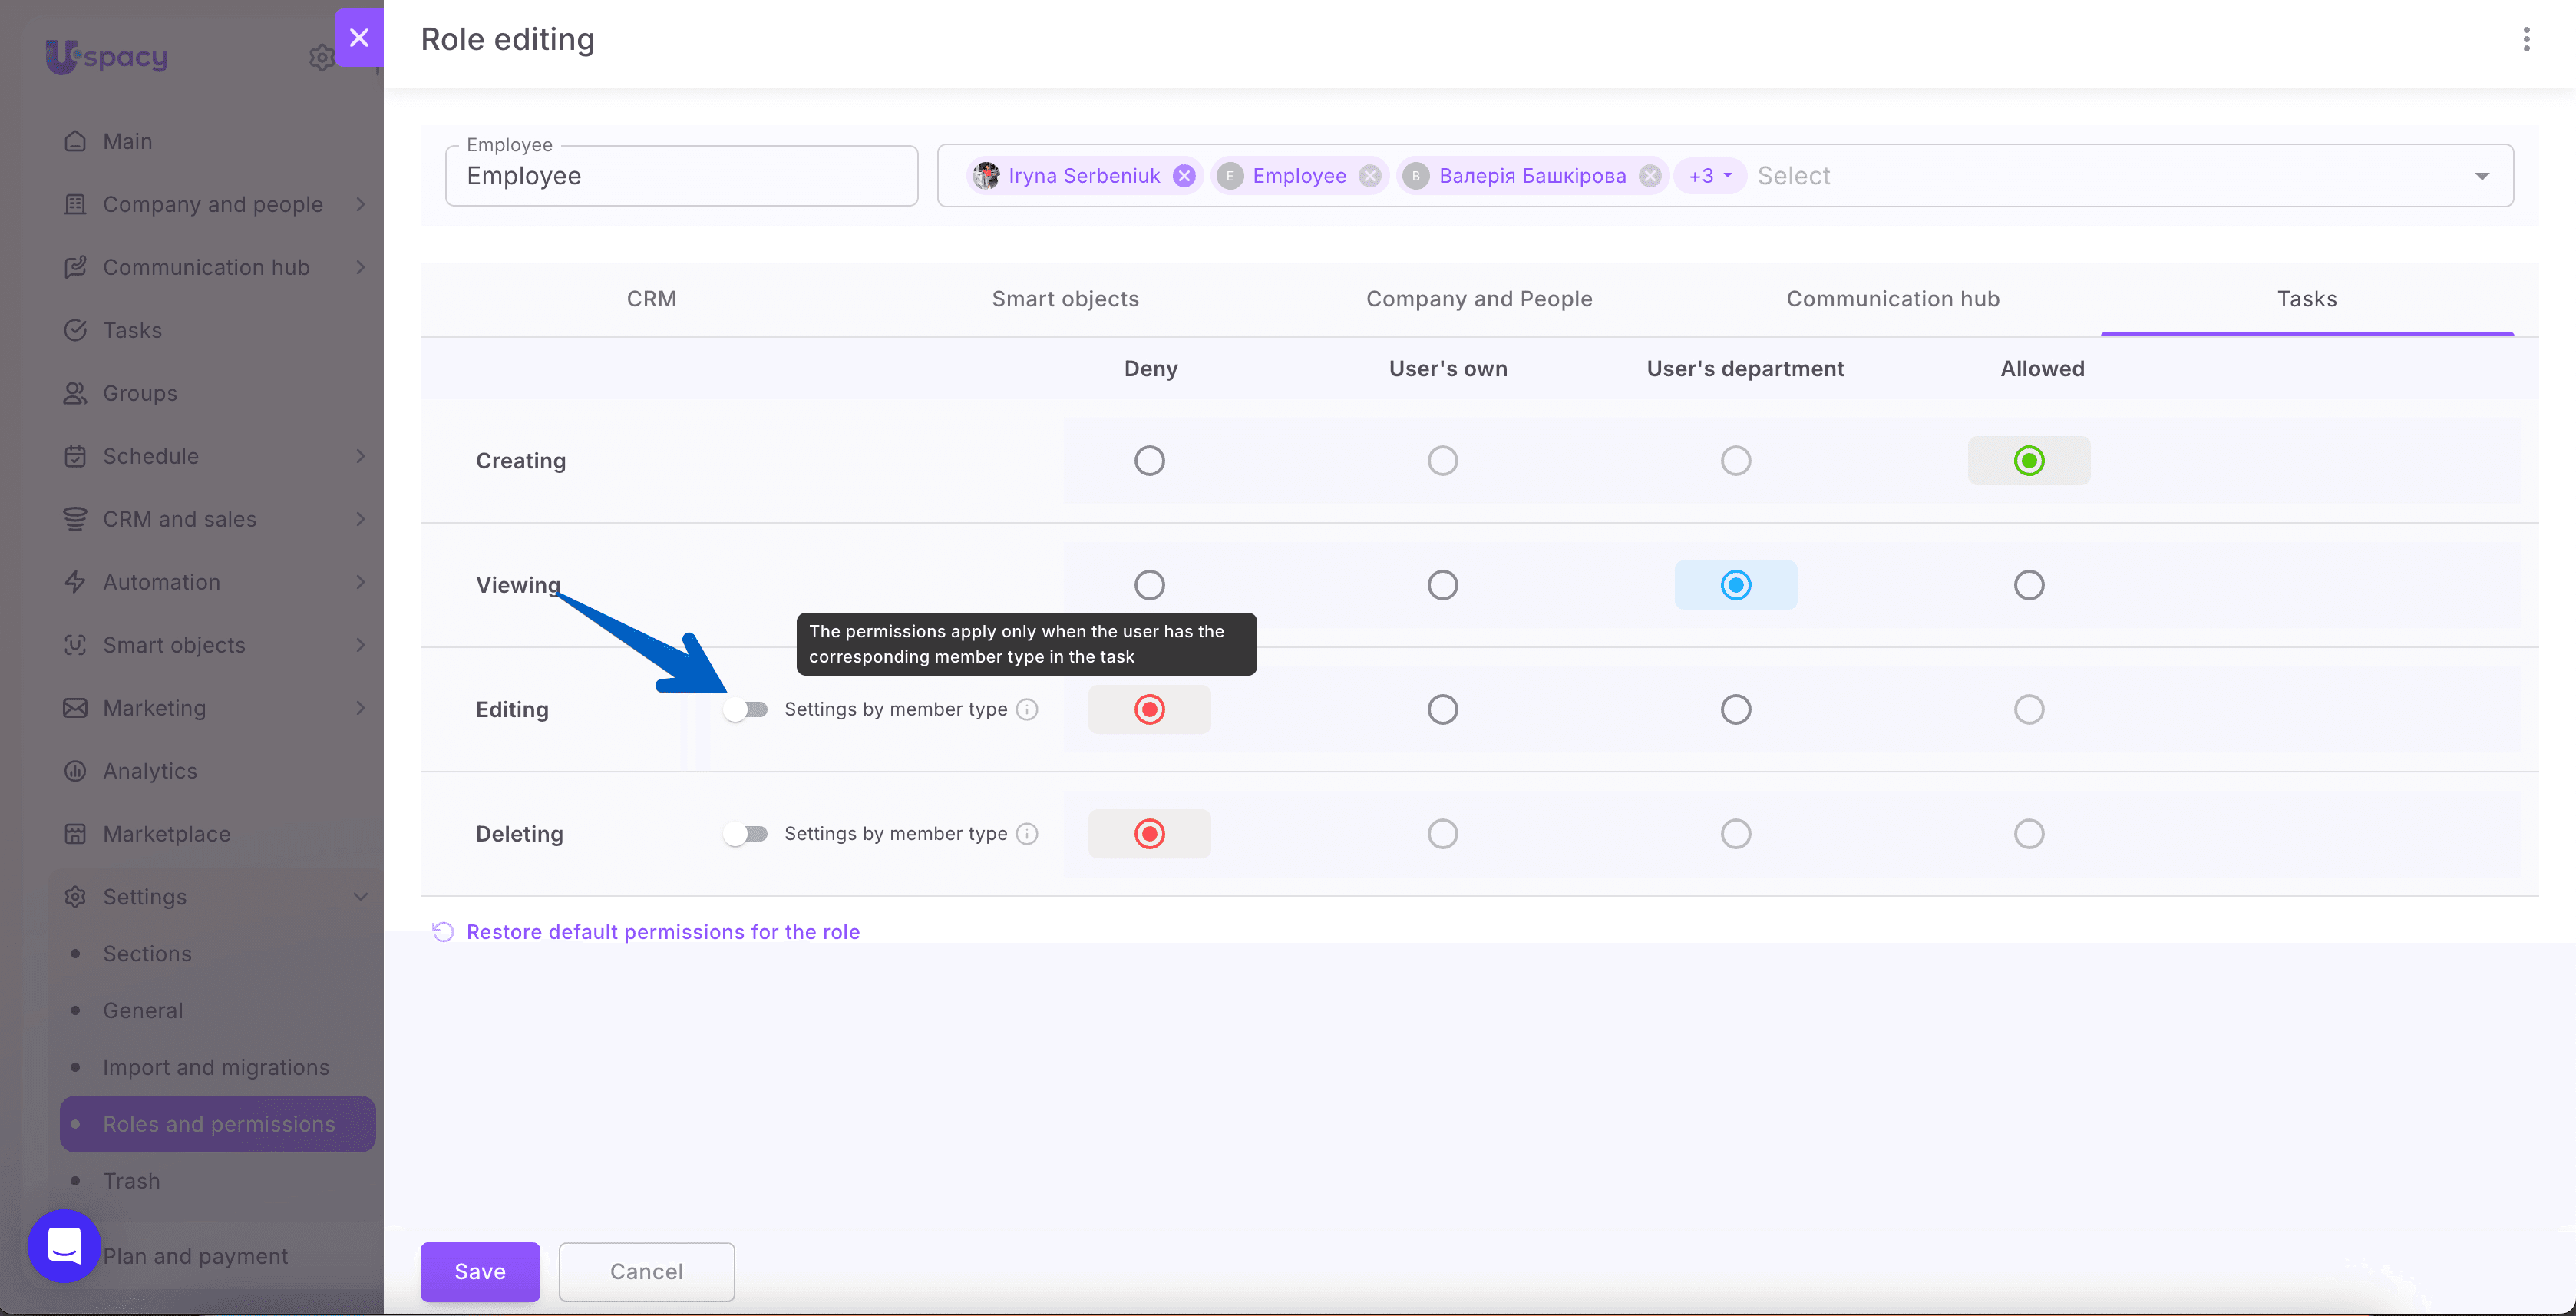Click the gear icon next to Uspacy logo
Image resolution: width=2576 pixels, height=1316 pixels.
pyautogui.click(x=321, y=57)
